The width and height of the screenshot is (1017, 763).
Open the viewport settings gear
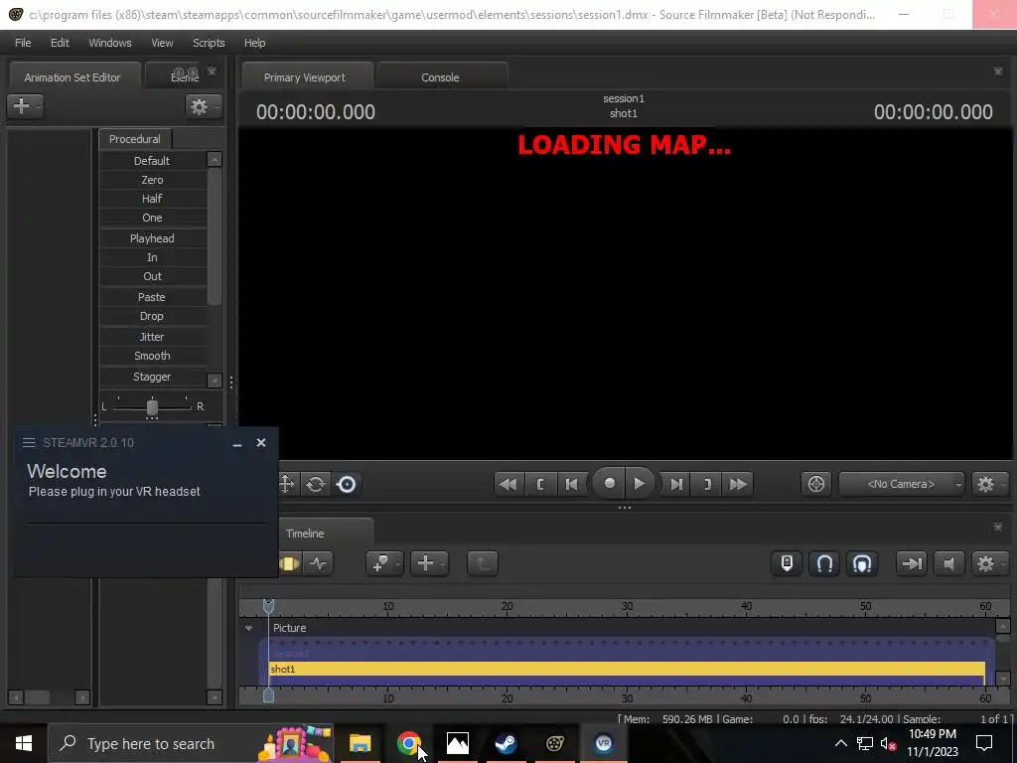click(988, 484)
